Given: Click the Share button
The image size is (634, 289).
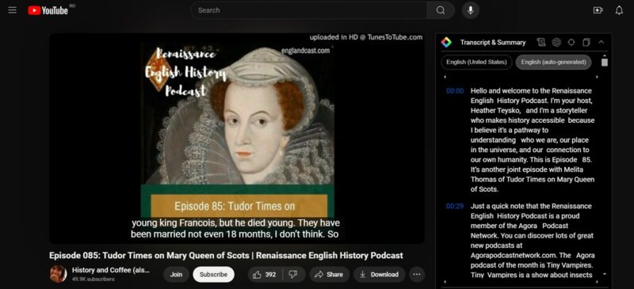Looking at the screenshot, I should pos(329,275).
